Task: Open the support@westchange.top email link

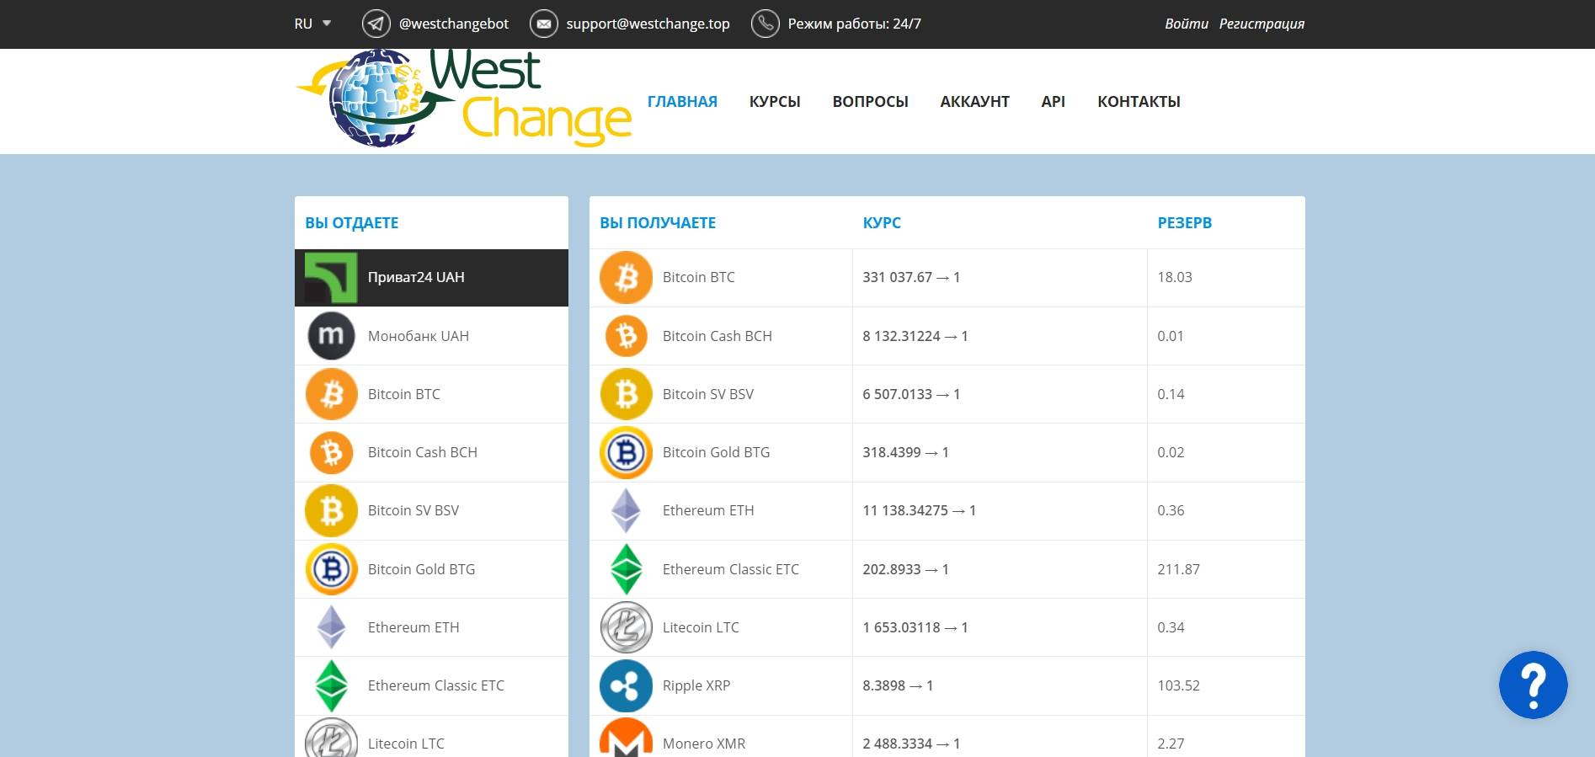Action: [648, 24]
